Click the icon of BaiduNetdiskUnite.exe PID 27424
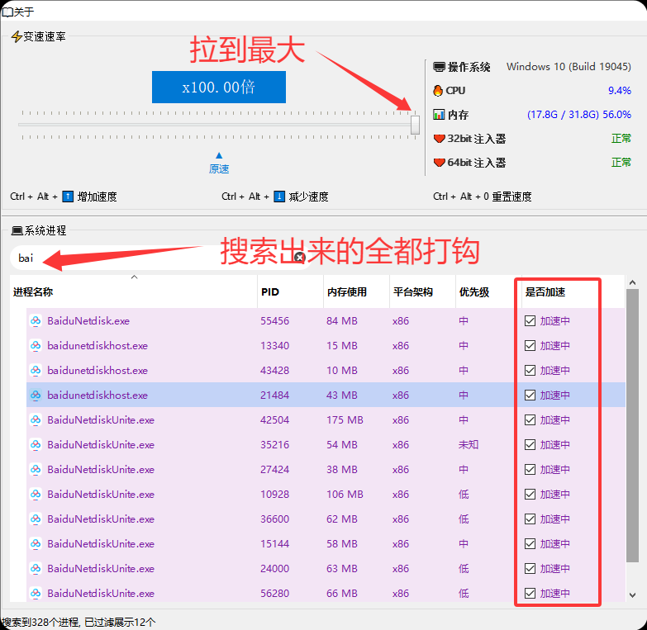Image resolution: width=647 pixels, height=630 pixels. tap(36, 469)
